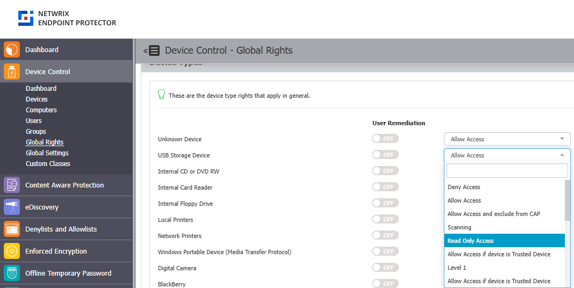Collapse sidebar with hamburger menu icon
Screen dimensions: 574x288
[153, 51]
